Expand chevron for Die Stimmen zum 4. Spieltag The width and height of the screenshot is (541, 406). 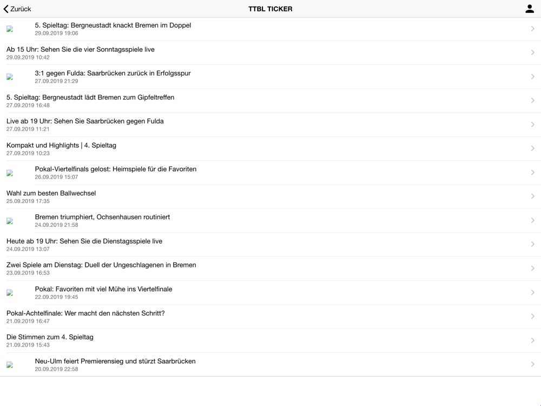533,340
